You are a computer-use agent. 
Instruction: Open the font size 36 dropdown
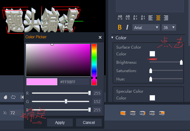169,27
